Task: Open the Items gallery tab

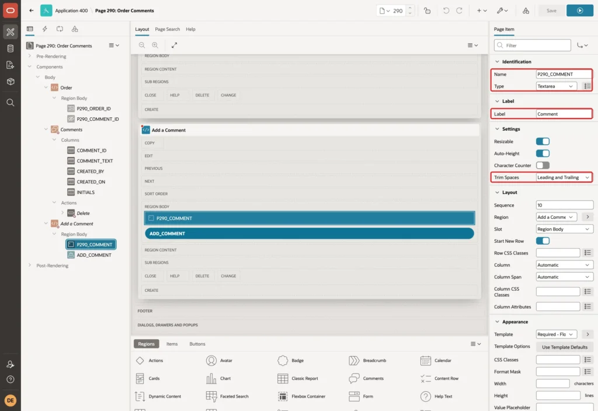Action: click(x=172, y=344)
